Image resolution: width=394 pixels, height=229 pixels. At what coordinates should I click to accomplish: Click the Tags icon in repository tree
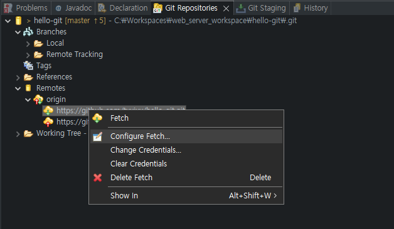pyautogui.click(x=28, y=66)
